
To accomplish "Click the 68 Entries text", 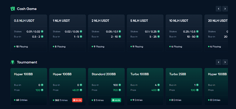I will click(22, 100).
